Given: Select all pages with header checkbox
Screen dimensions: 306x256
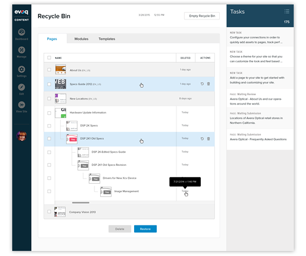Looking at the screenshot, I should (49, 58).
